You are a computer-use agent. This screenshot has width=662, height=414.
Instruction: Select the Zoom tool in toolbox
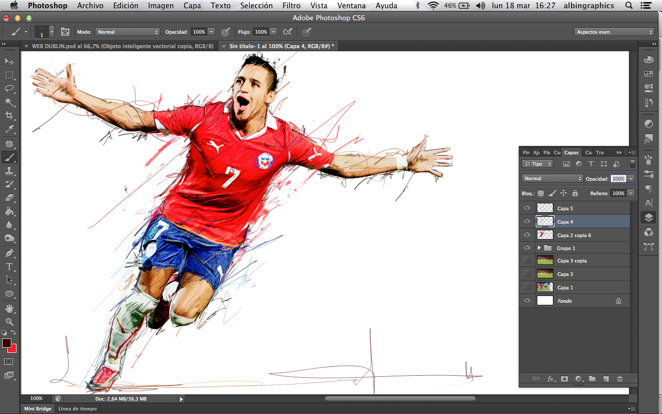(9, 321)
